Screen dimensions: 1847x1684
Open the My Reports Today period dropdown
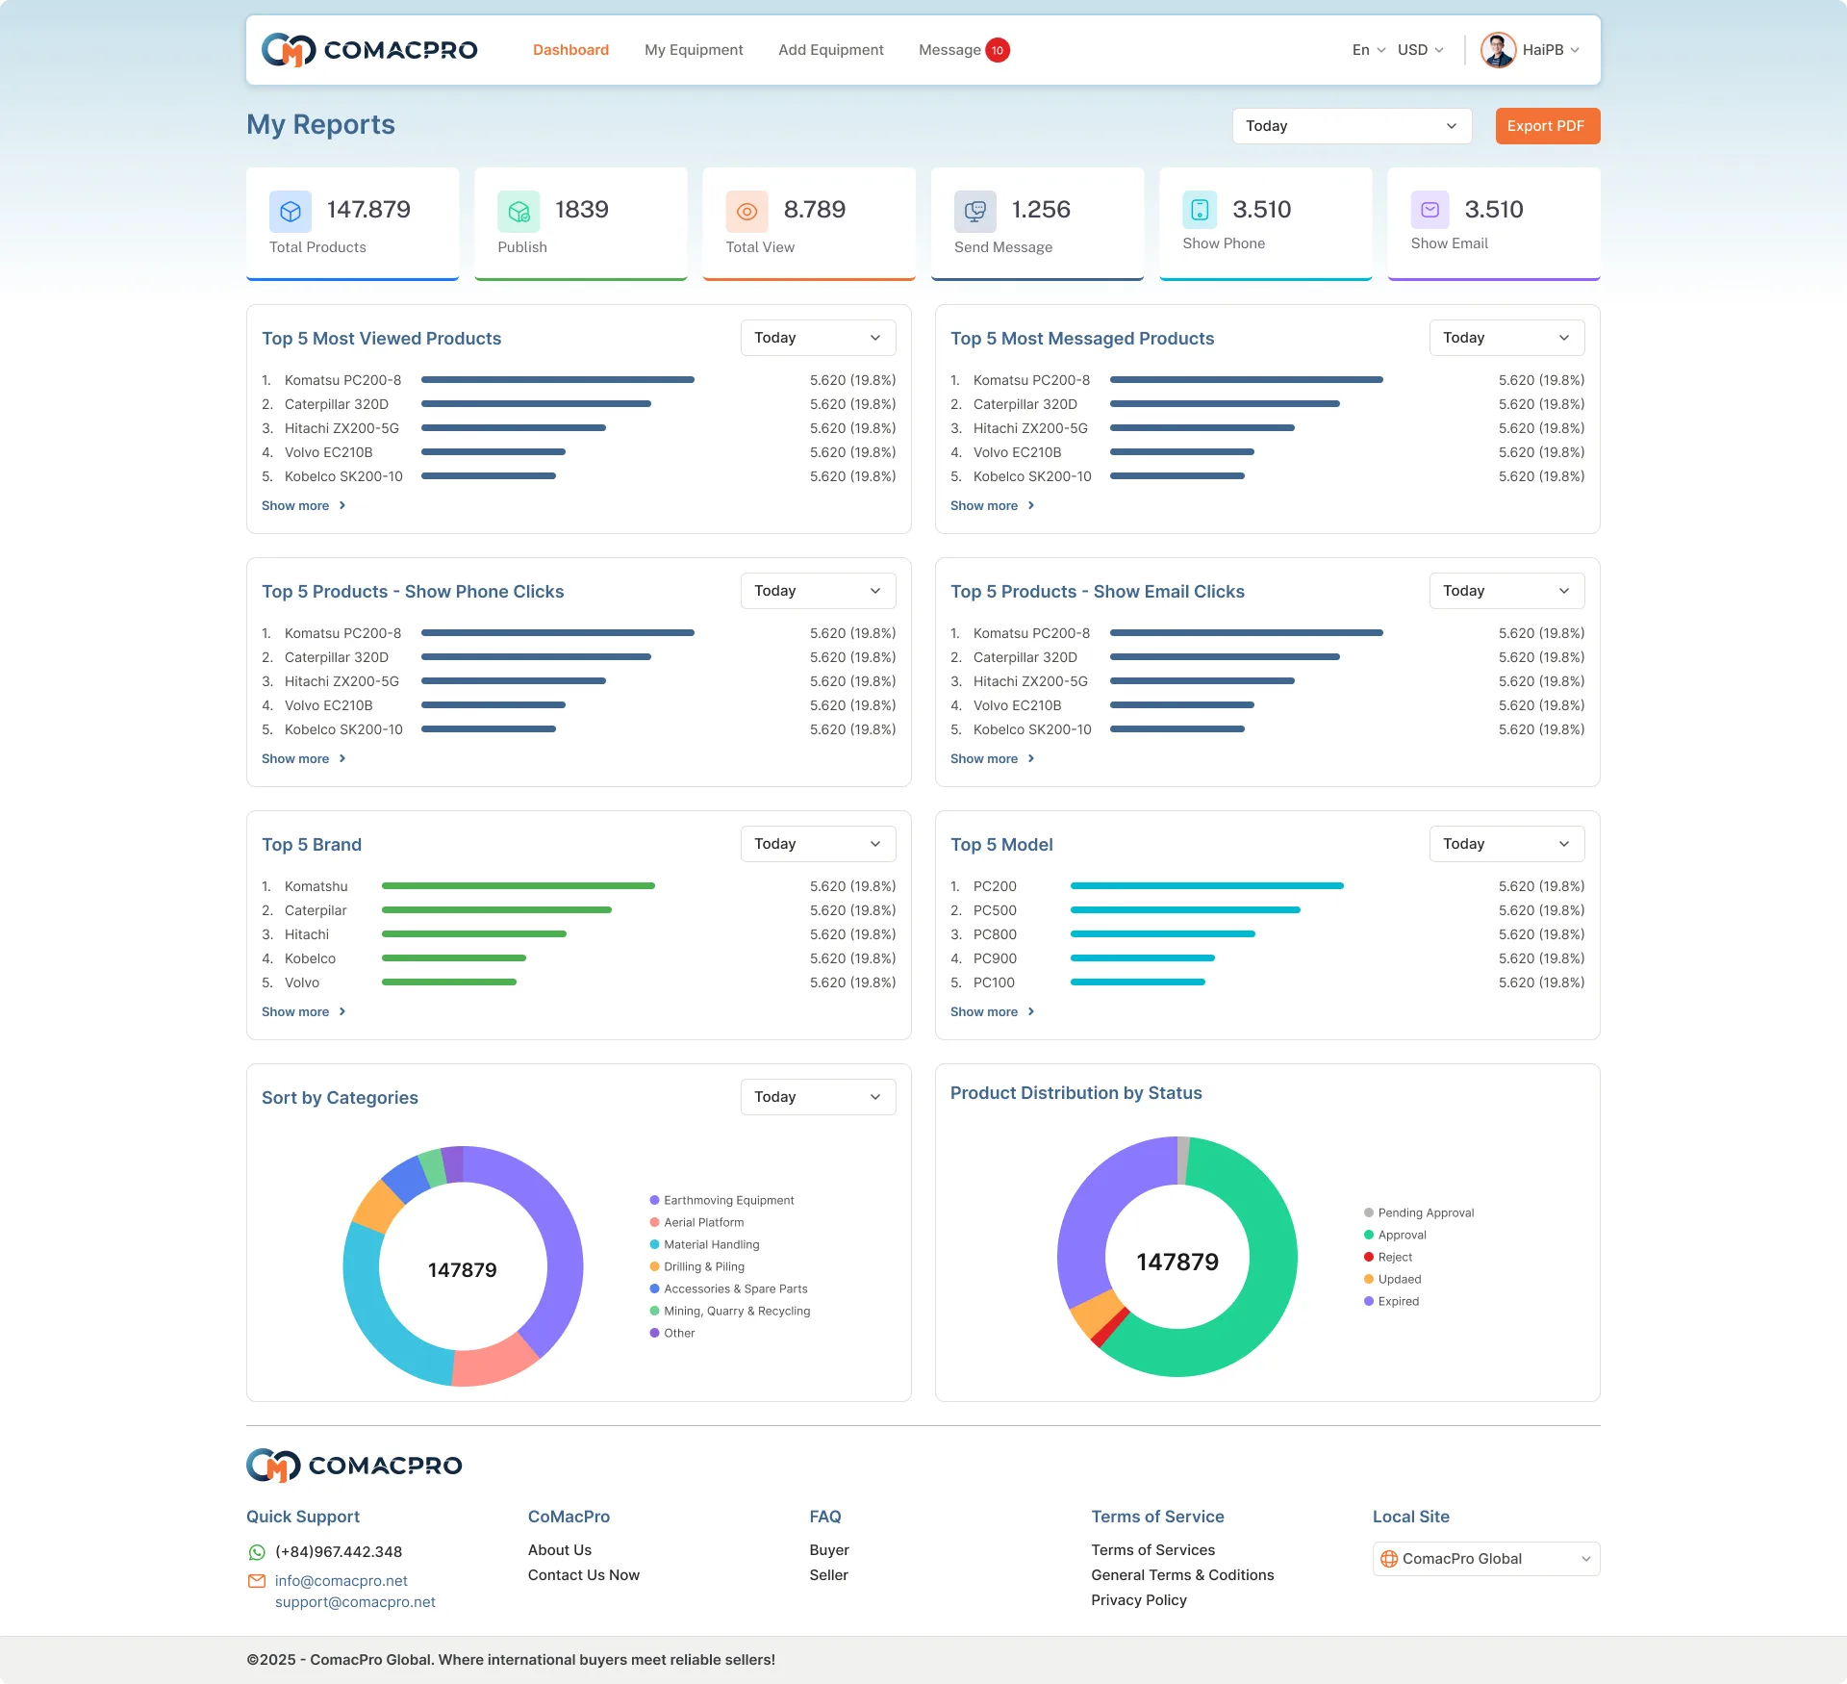coord(1352,126)
